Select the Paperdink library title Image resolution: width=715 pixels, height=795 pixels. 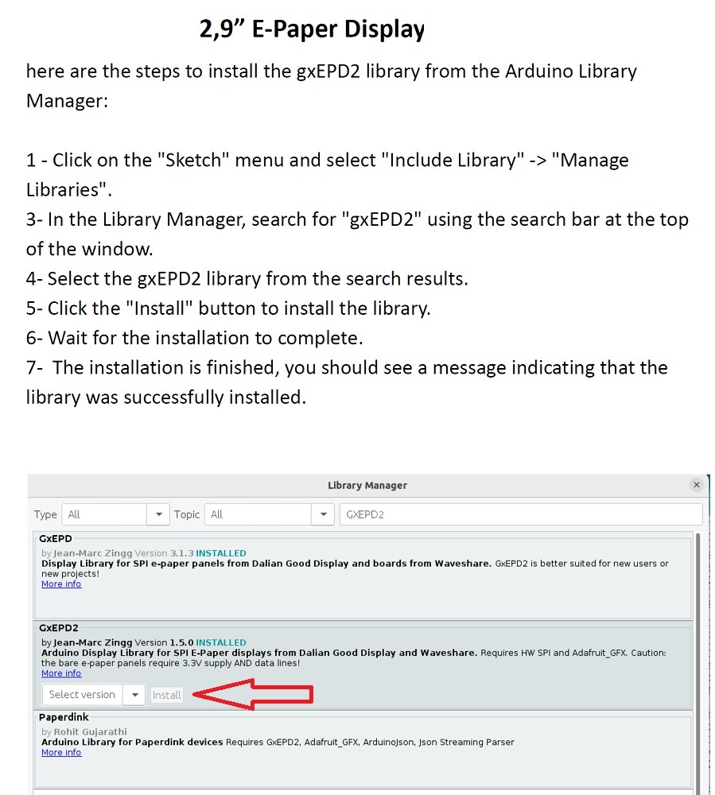click(64, 717)
